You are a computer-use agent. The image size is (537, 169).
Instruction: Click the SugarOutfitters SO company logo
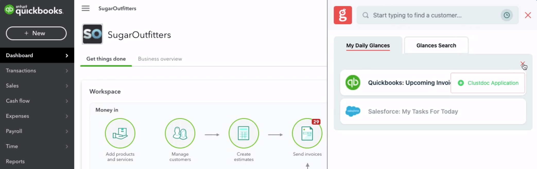point(92,34)
